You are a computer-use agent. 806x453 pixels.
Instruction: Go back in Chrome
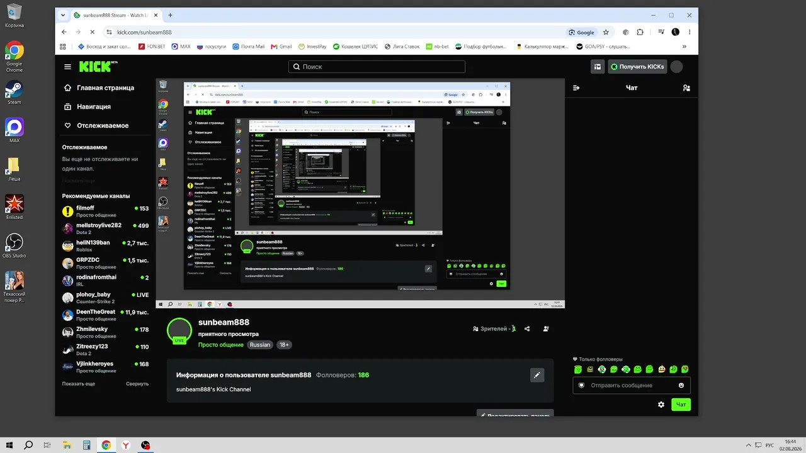(x=64, y=32)
